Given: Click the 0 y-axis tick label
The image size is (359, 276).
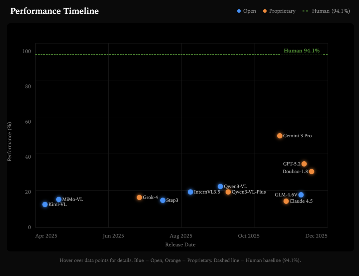Looking at the screenshot, I should [29, 227].
